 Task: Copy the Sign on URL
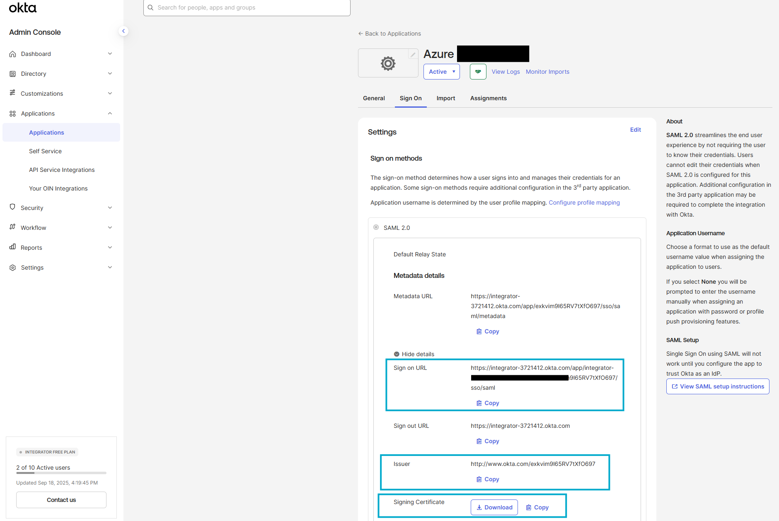[x=488, y=403]
